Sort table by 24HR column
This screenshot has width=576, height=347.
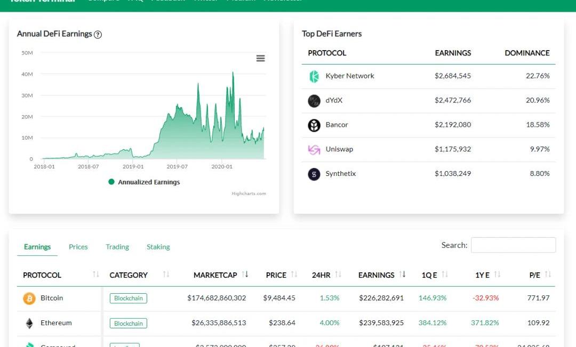coord(321,275)
